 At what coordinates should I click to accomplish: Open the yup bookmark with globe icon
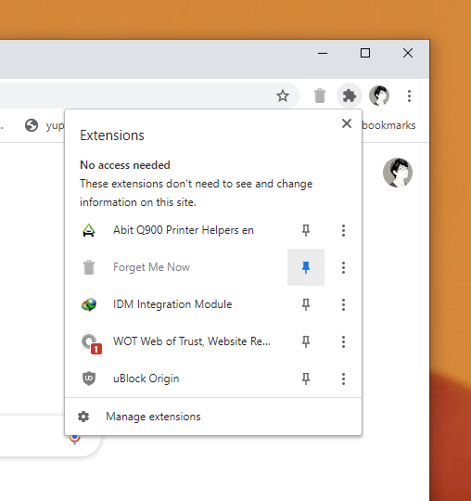[45, 125]
